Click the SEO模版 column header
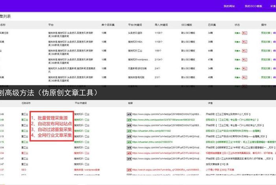 186,25
